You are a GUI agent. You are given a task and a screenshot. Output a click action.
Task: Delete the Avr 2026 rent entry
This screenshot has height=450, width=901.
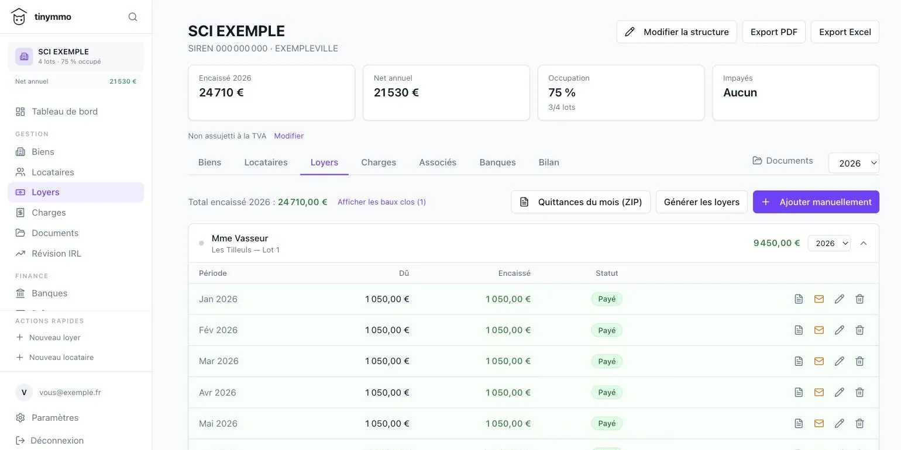coord(860,392)
